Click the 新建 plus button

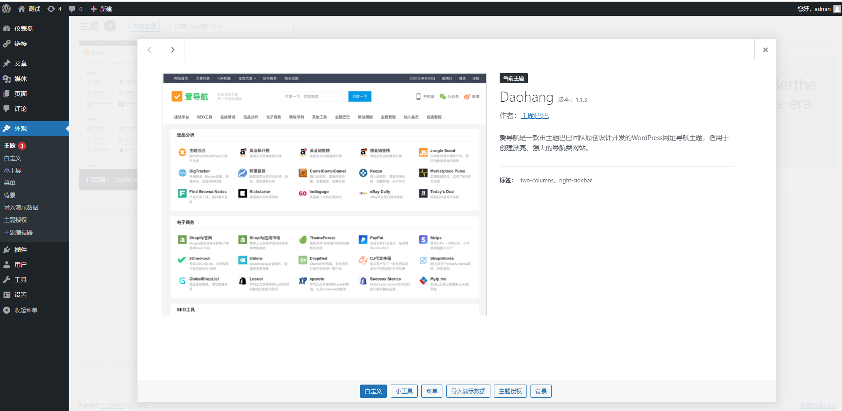101,9
